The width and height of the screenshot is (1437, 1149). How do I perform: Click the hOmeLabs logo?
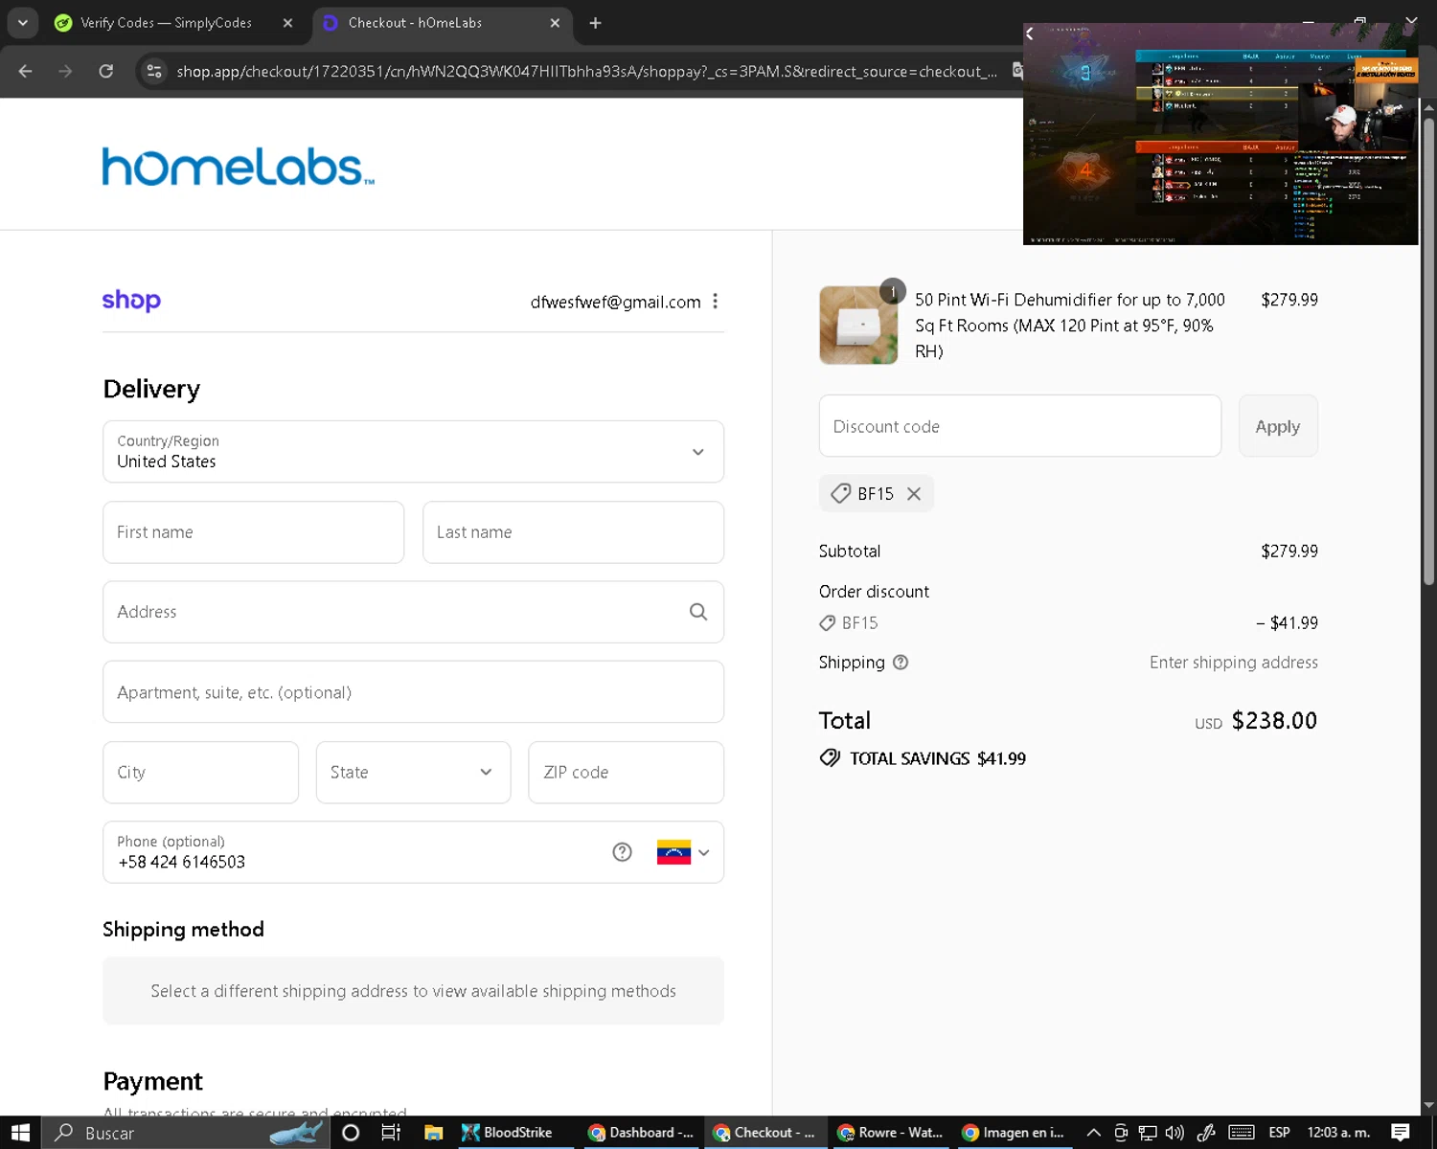point(238,167)
